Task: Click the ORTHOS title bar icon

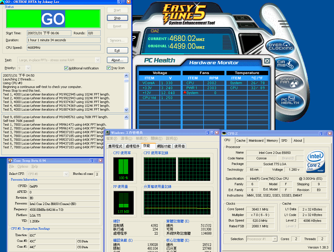Action: (2, 2)
